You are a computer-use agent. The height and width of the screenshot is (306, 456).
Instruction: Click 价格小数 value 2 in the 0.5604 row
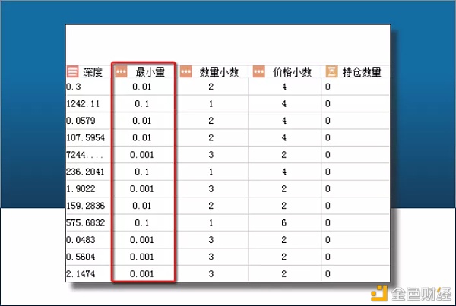283,257
